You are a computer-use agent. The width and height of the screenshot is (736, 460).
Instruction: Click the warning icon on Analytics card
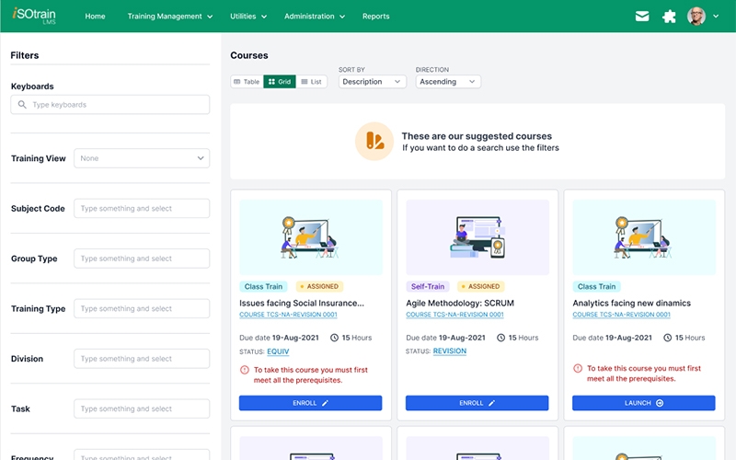578,369
